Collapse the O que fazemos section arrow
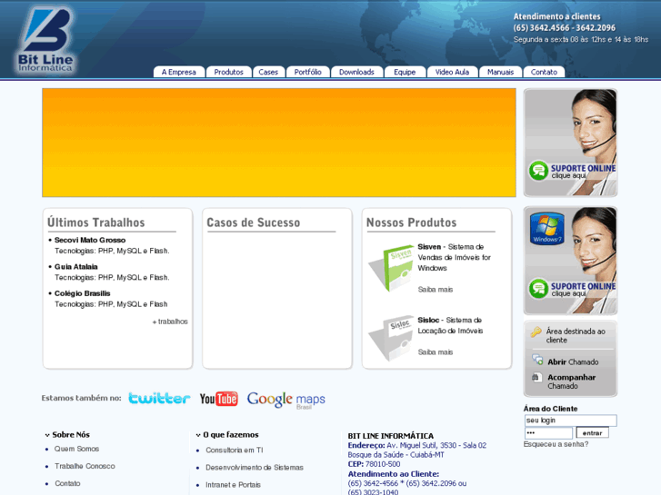Image resolution: width=661 pixels, height=495 pixels. 198,435
